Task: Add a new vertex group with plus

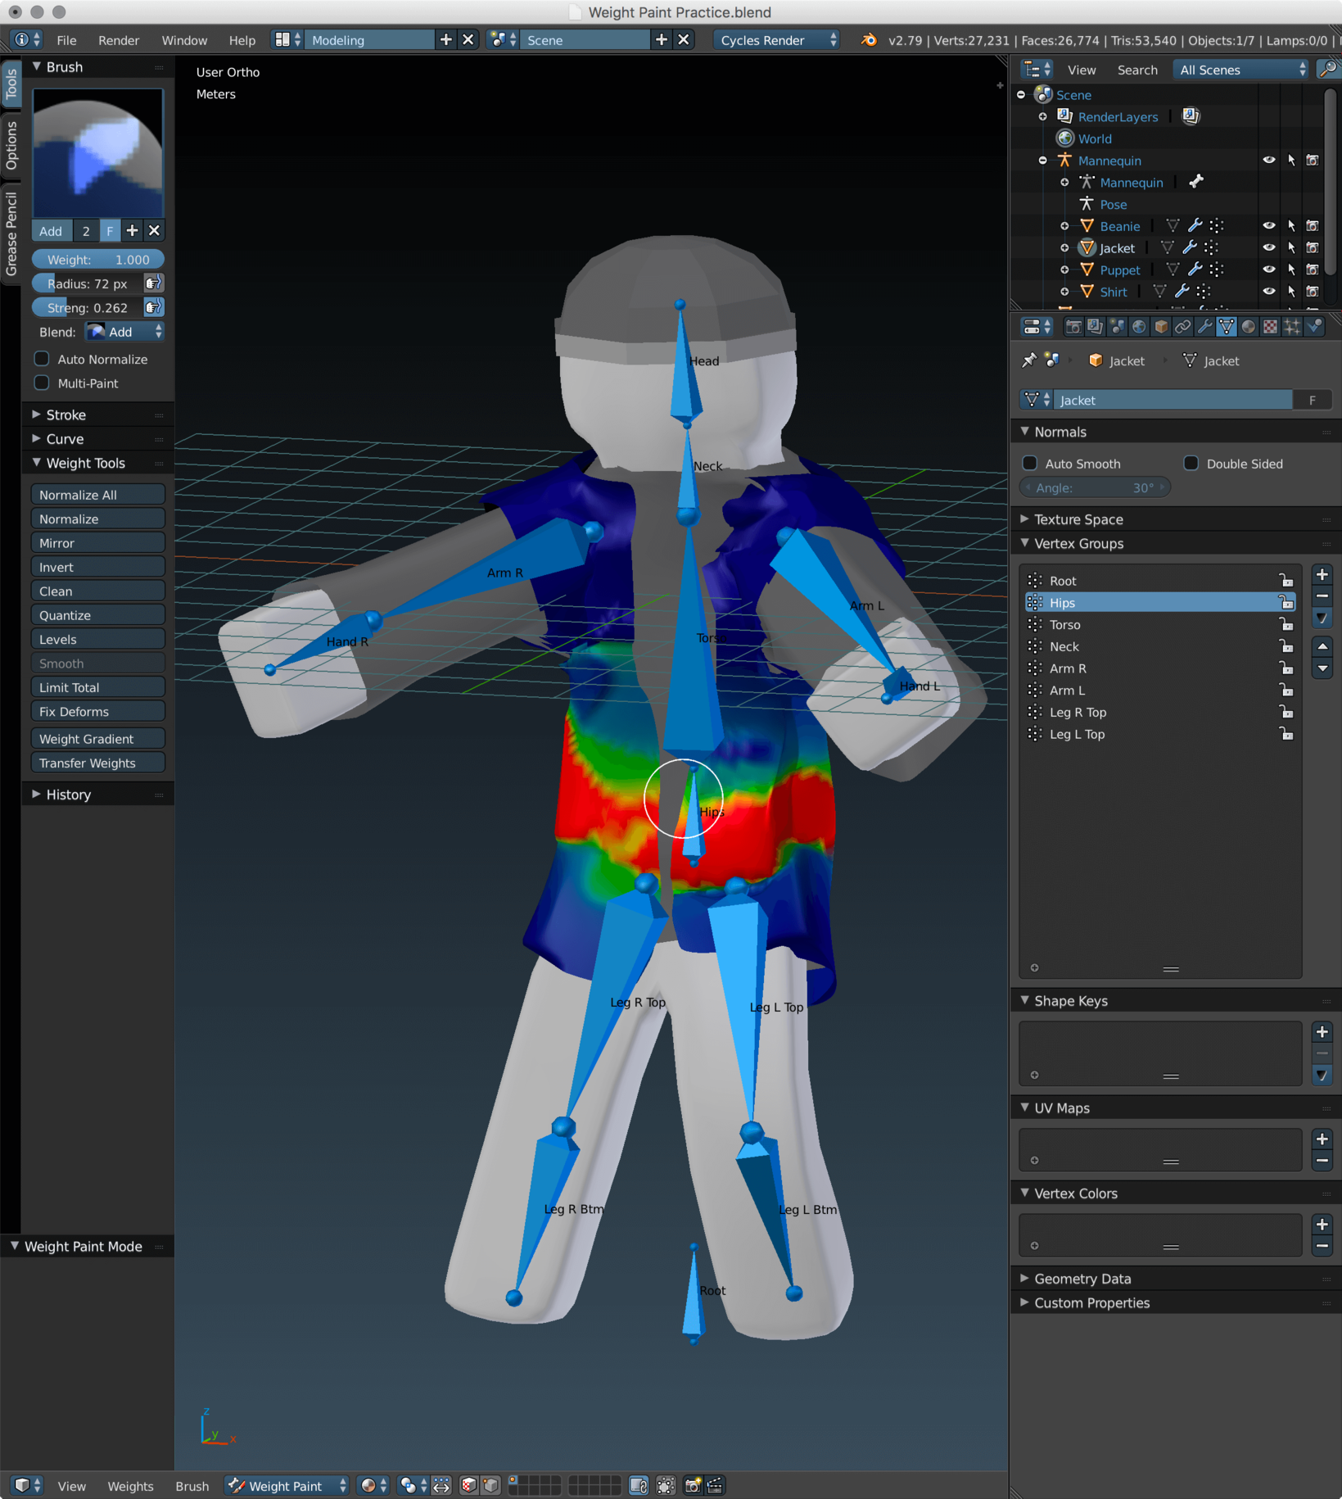Action: [1322, 575]
